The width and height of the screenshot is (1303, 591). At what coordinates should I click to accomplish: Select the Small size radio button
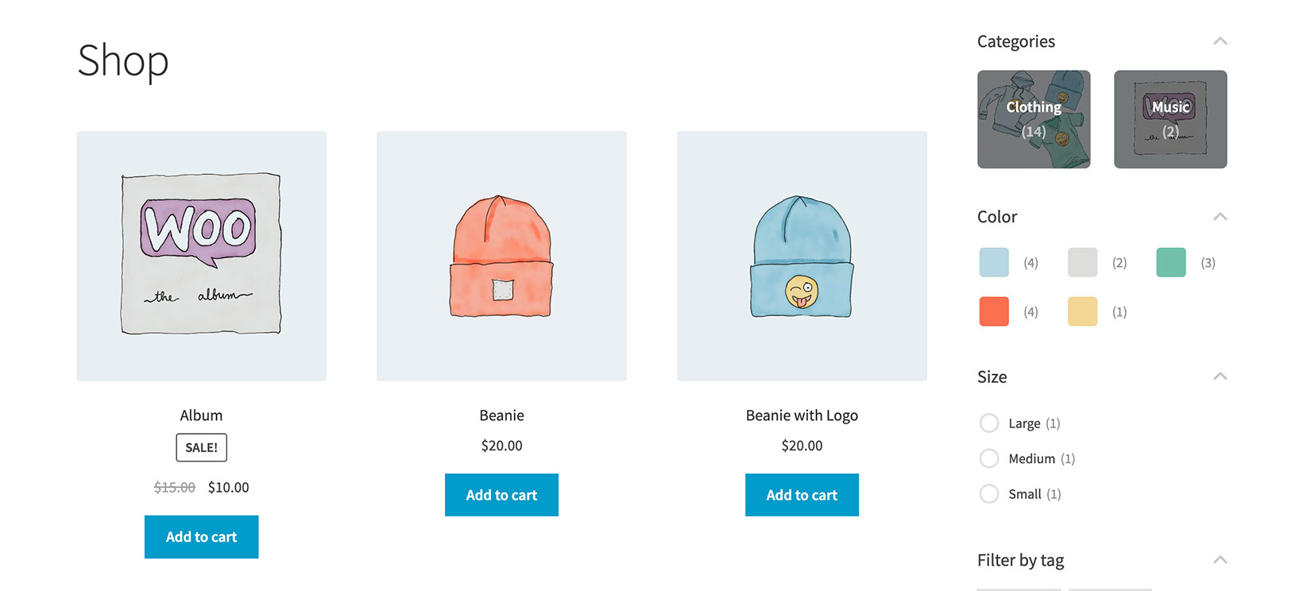(x=989, y=494)
